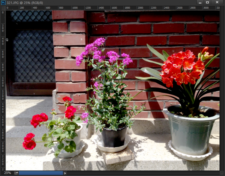Screen dimensions: 225x176
Task: Minimize the 321.JPG document window
Action: tap(199, 2)
